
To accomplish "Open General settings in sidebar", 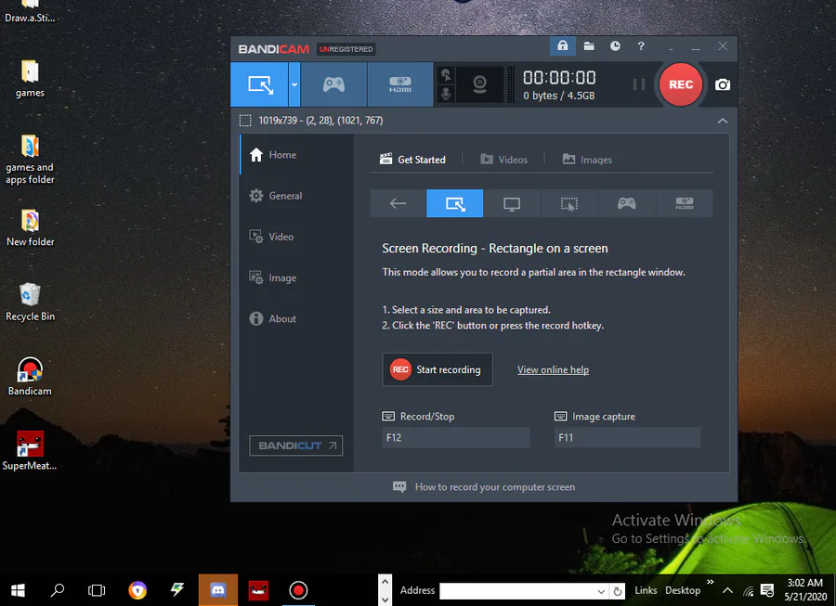I will point(296,196).
